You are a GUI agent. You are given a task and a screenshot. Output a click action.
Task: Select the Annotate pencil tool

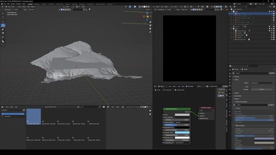(3, 37)
